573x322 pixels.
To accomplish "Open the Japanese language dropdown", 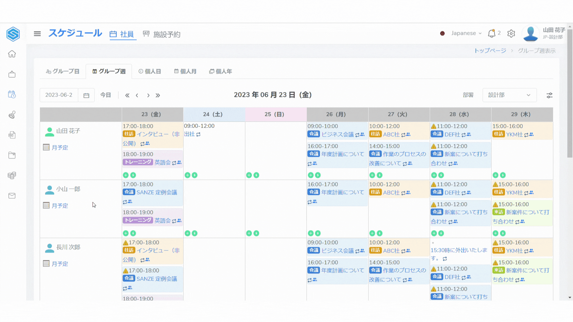I will click(466, 33).
